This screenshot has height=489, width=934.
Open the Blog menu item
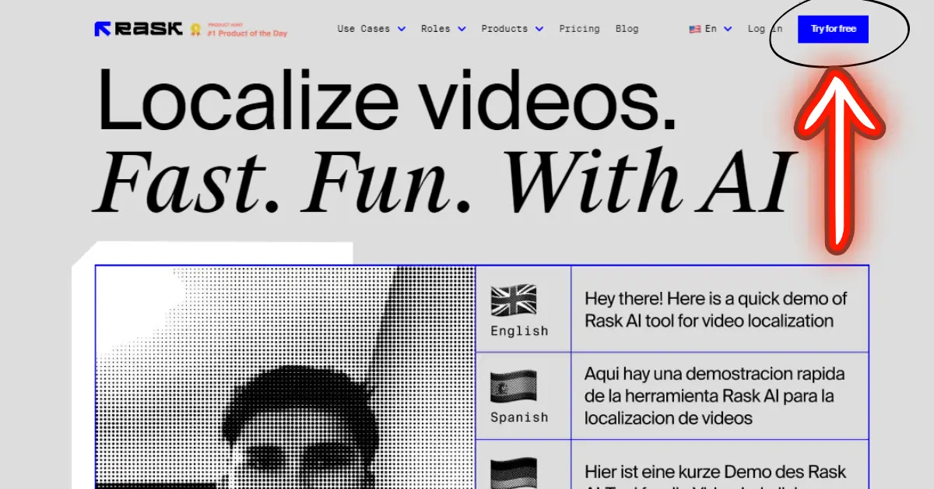point(627,29)
